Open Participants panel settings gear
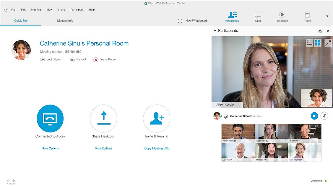Viewport: 333px width, 187px height. pyautogui.click(x=320, y=31)
